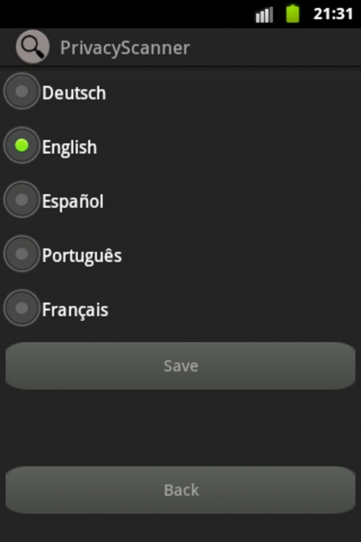Tap the Português language label
The width and height of the screenshot is (361, 542).
82,256
